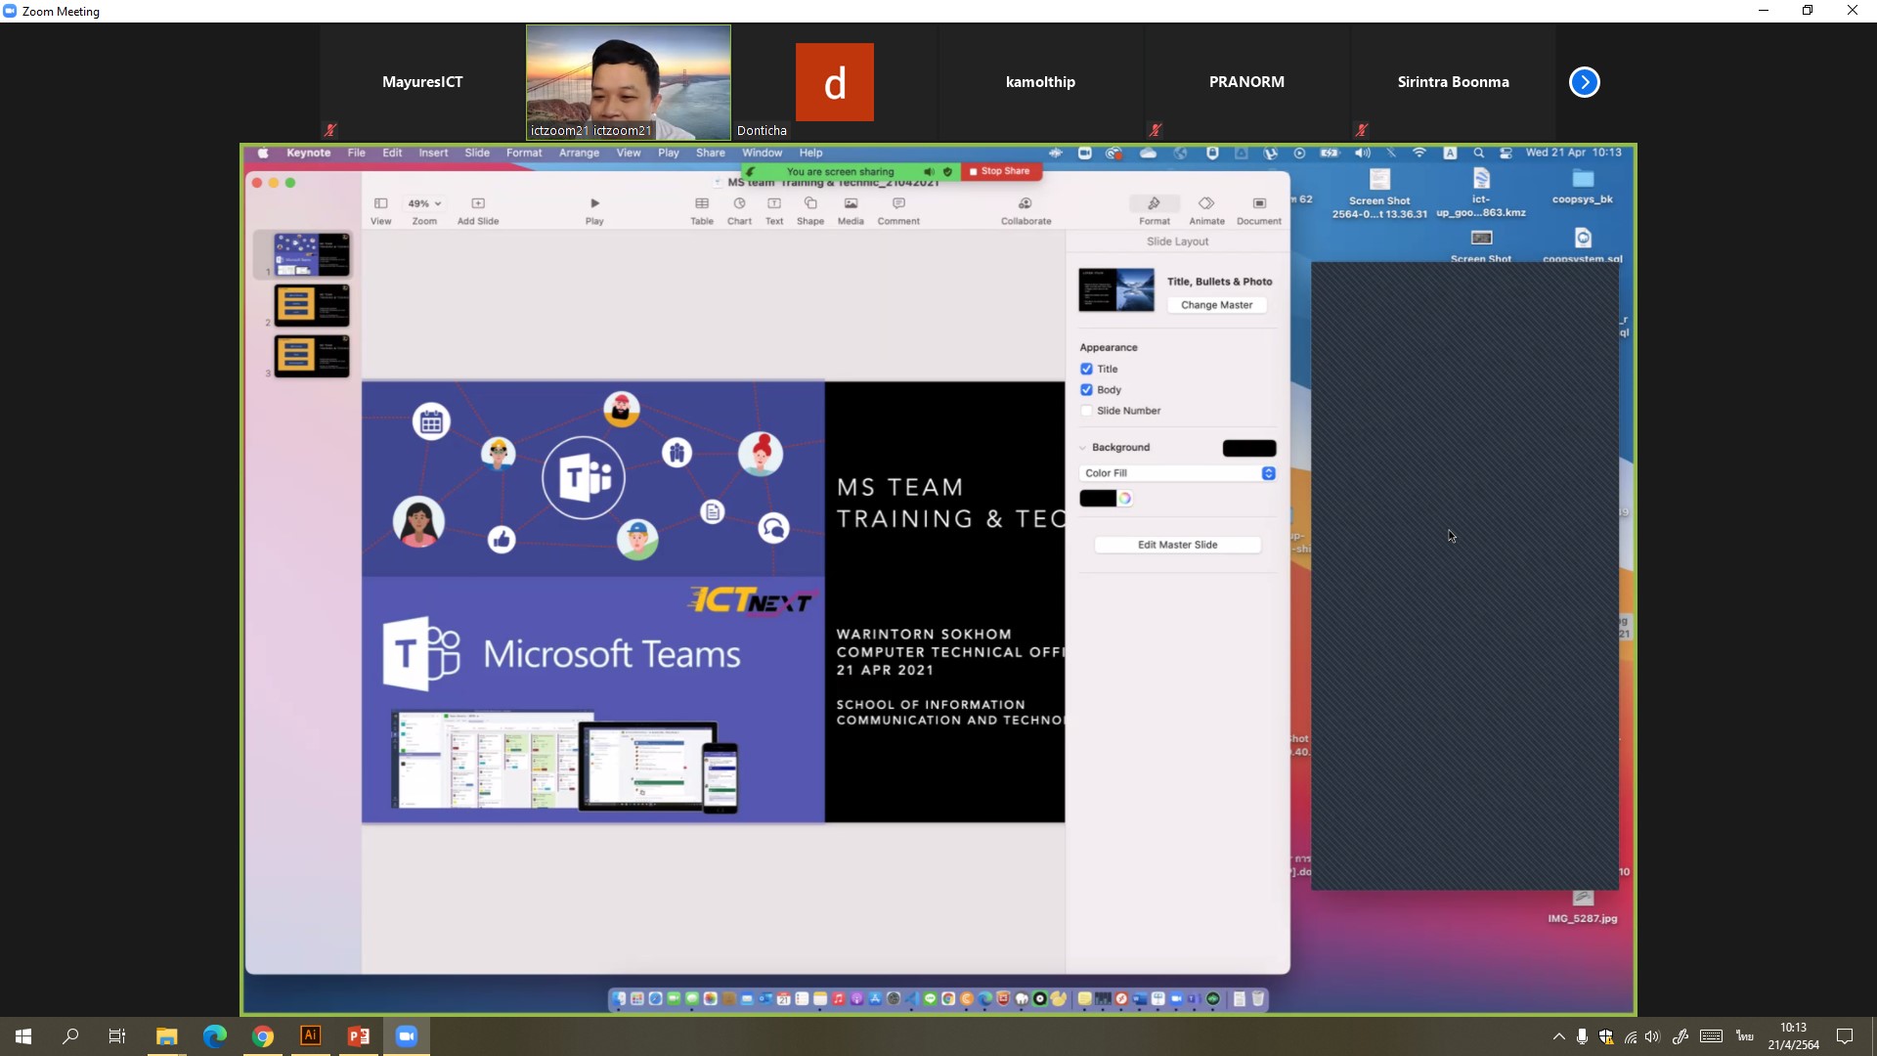Show hidden icons in Windows tray
Image resolution: width=1877 pixels, height=1056 pixels.
[x=1558, y=1036]
